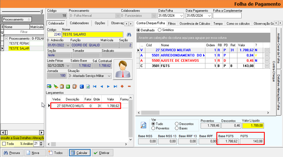Click the magnifier preview icon near Ver
The width and height of the screenshot is (283, 157).
click(143, 125)
